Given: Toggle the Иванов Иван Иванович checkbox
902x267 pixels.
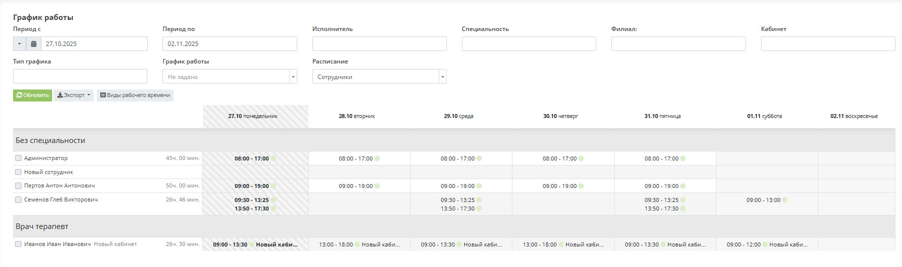Looking at the screenshot, I should click(x=19, y=244).
